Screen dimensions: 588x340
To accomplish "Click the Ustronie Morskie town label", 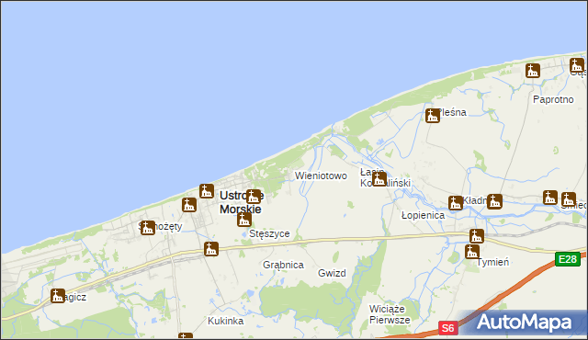I will point(241,202).
